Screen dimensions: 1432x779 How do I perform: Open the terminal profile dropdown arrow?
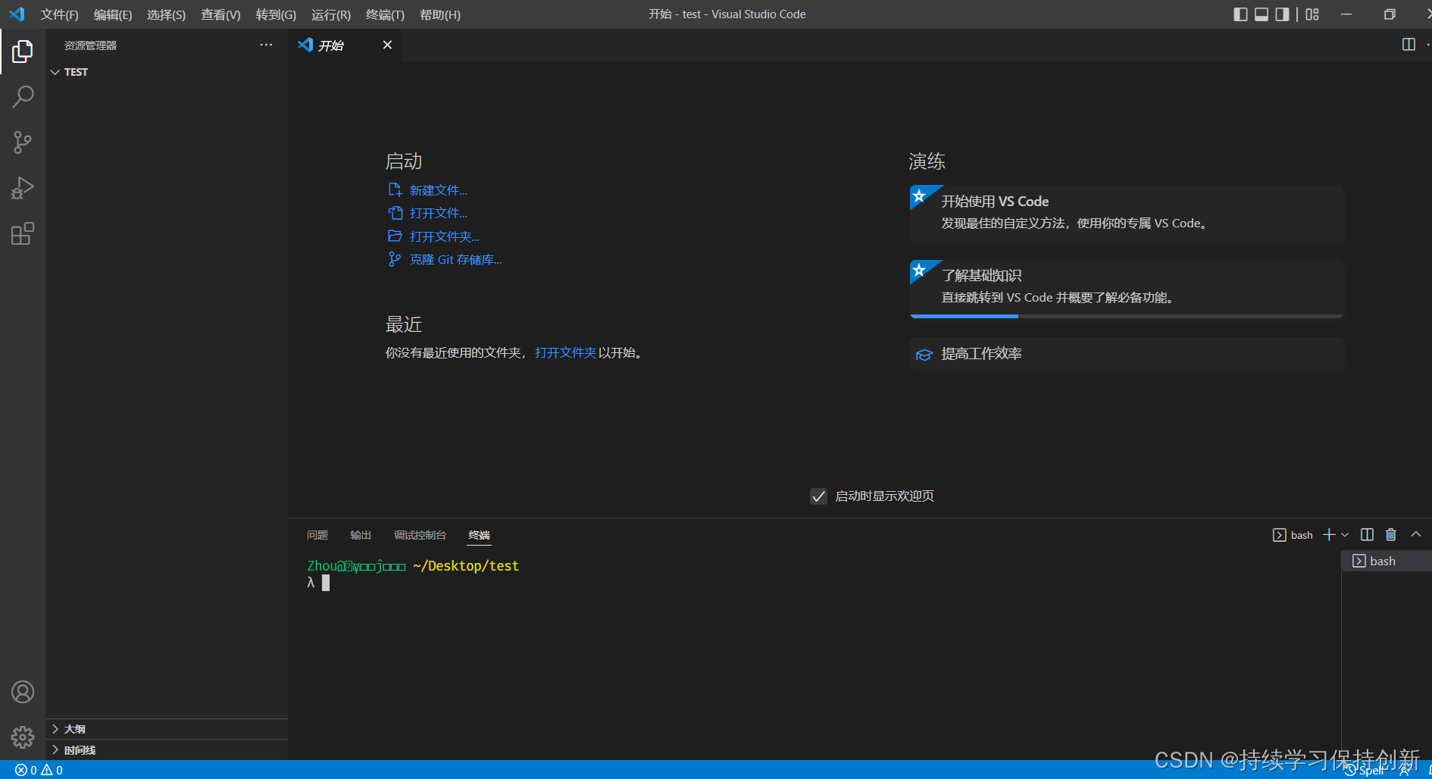(x=1344, y=534)
